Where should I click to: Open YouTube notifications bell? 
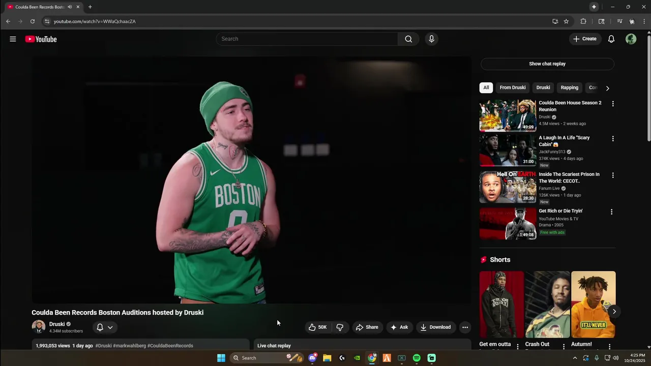pyautogui.click(x=611, y=39)
